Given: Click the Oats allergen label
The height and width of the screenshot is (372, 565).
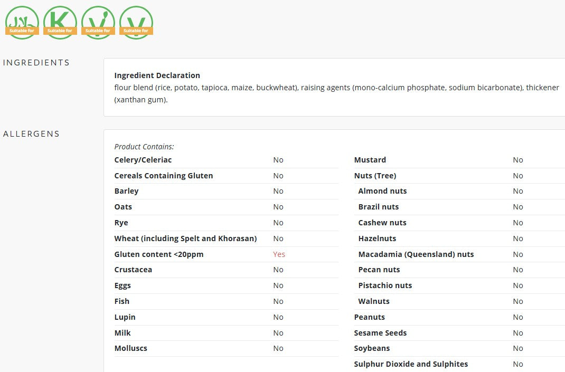Looking at the screenshot, I should click(123, 207).
